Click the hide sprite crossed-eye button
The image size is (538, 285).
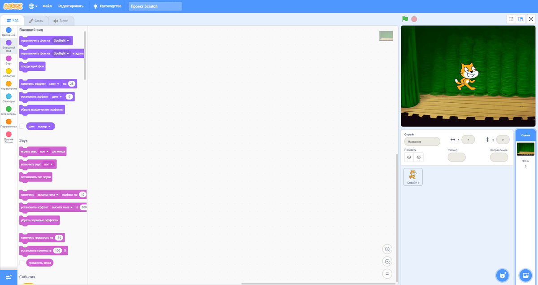coord(419,157)
